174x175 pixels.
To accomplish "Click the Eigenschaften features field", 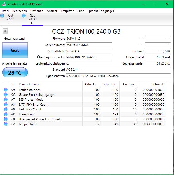I will [x=118, y=76].
